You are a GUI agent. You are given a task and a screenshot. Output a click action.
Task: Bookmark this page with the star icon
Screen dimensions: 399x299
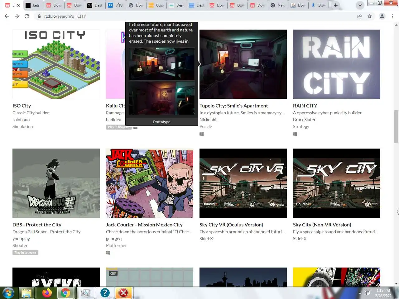[370, 16]
